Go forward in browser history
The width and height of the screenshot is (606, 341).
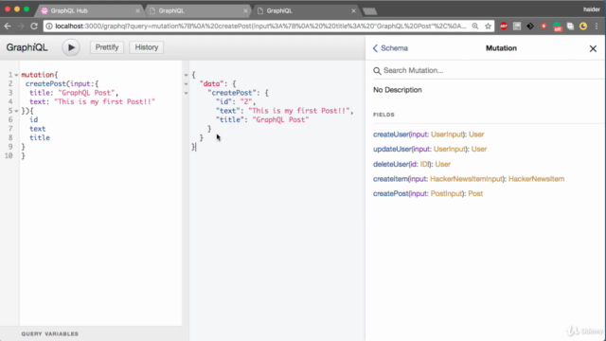click(x=21, y=27)
